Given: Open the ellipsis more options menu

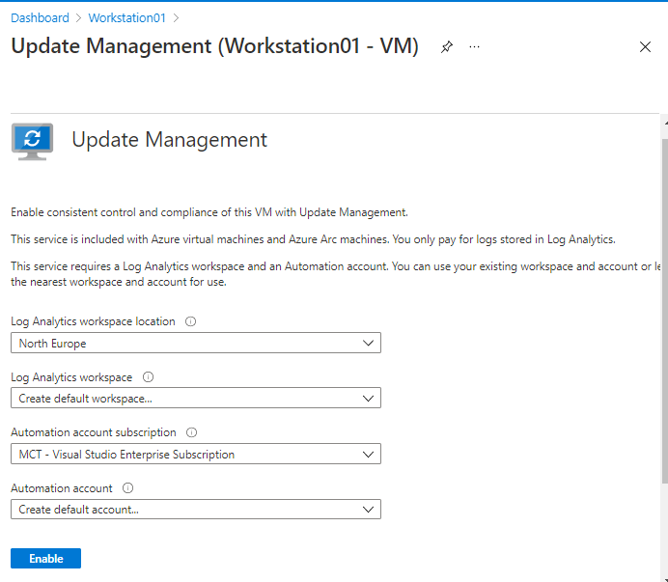Looking at the screenshot, I should pyautogui.click(x=474, y=47).
